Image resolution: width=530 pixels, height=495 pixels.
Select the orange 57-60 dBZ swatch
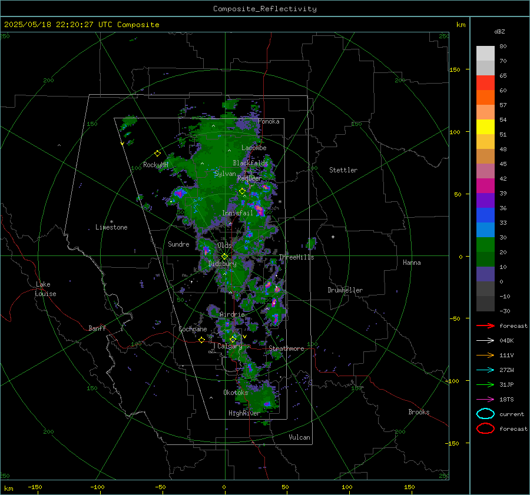click(485, 98)
